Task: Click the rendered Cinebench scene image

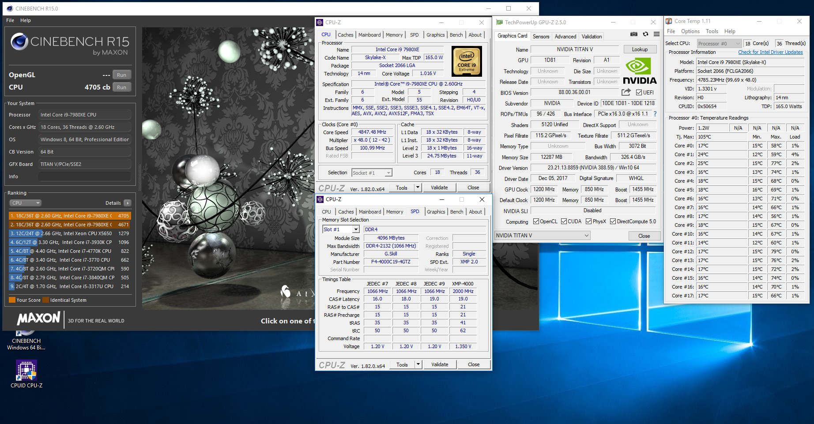Action: pos(229,169)
